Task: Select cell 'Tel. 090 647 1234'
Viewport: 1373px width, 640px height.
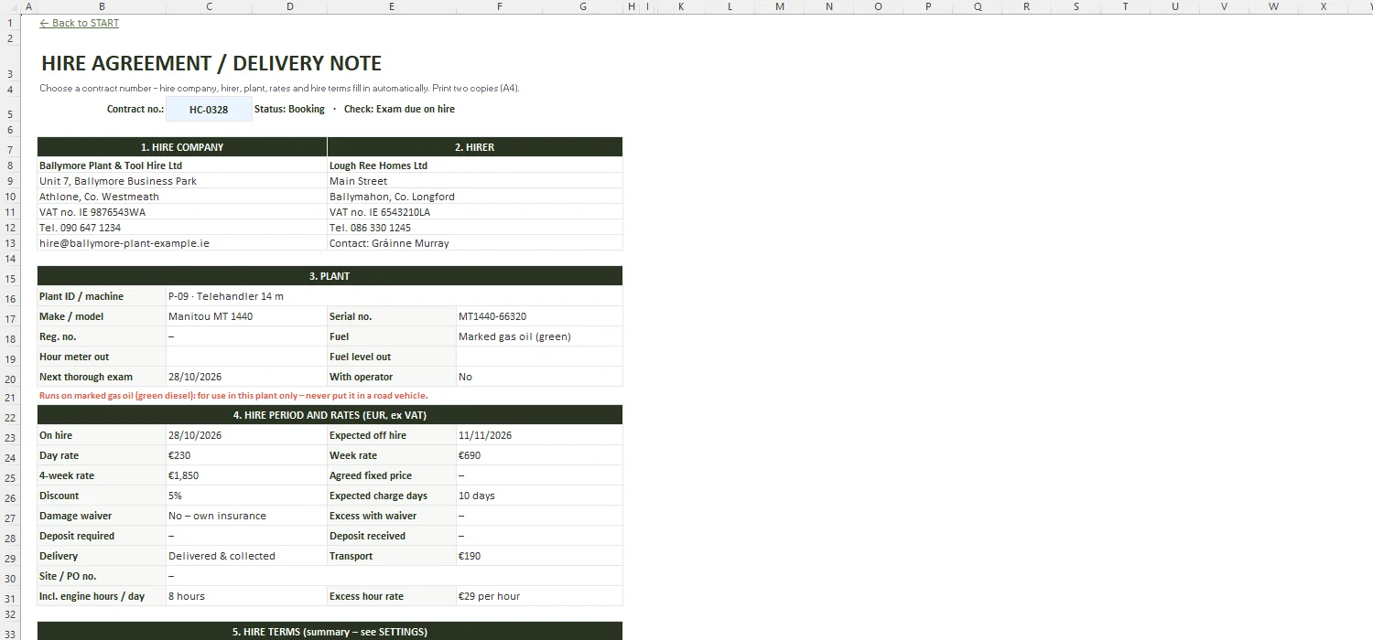Action: click(182, 228)
